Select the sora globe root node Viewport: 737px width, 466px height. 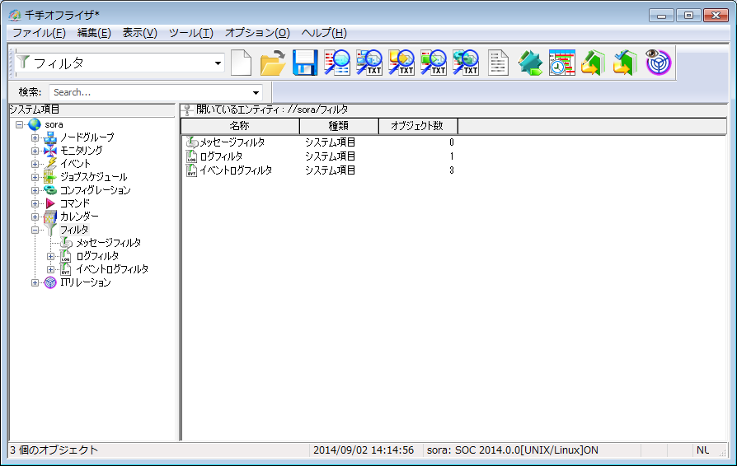coord(54,124)
